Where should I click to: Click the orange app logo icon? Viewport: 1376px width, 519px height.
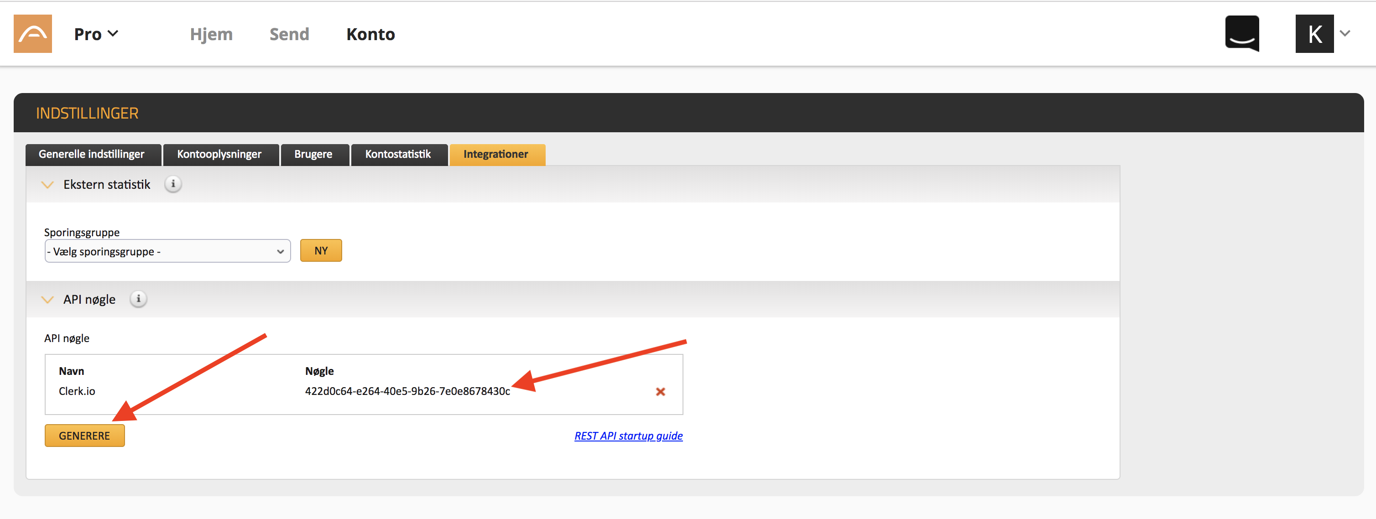32,34
